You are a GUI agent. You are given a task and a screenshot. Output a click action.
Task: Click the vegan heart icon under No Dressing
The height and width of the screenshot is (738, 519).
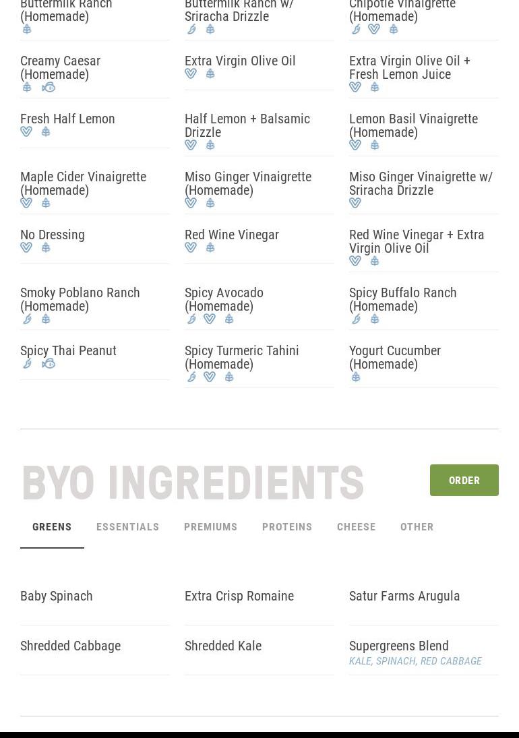26,248
